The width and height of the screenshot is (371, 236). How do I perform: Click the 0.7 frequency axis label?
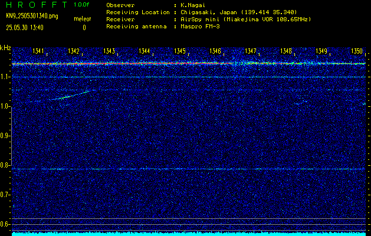[4, 195]
